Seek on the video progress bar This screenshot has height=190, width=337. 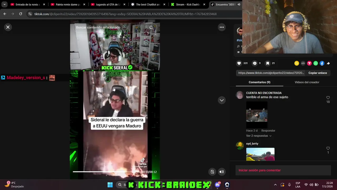tap(107, 172)
